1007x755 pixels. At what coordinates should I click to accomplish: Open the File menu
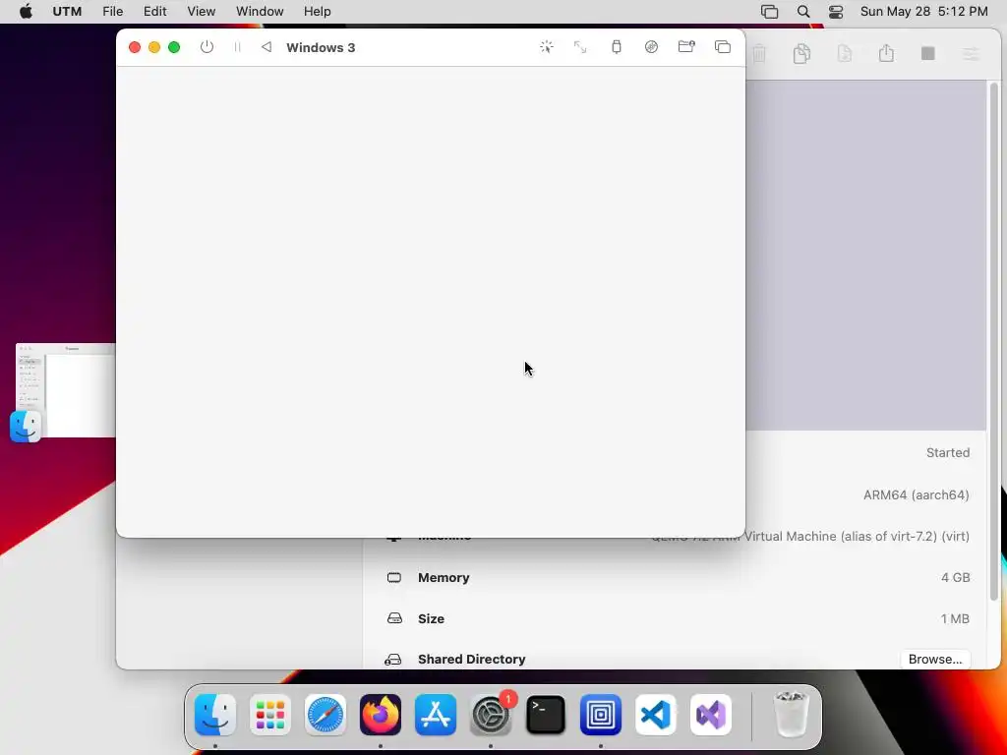tap(112, 12)
